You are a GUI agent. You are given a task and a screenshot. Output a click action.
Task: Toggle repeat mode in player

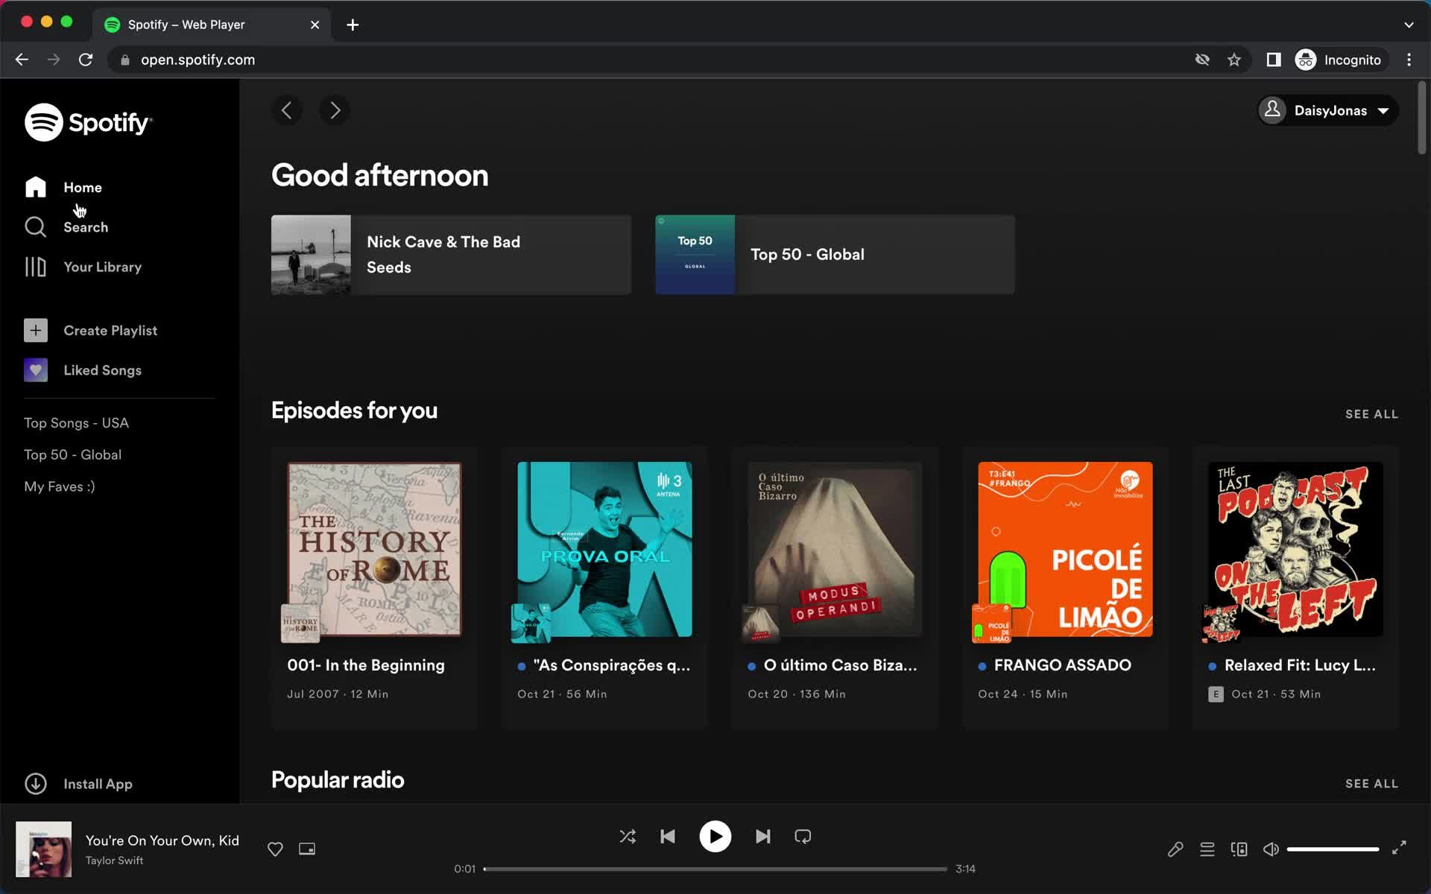(x=803, y=837)
